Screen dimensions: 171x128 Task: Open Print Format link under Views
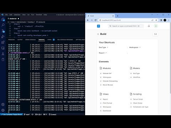point(107,103)
